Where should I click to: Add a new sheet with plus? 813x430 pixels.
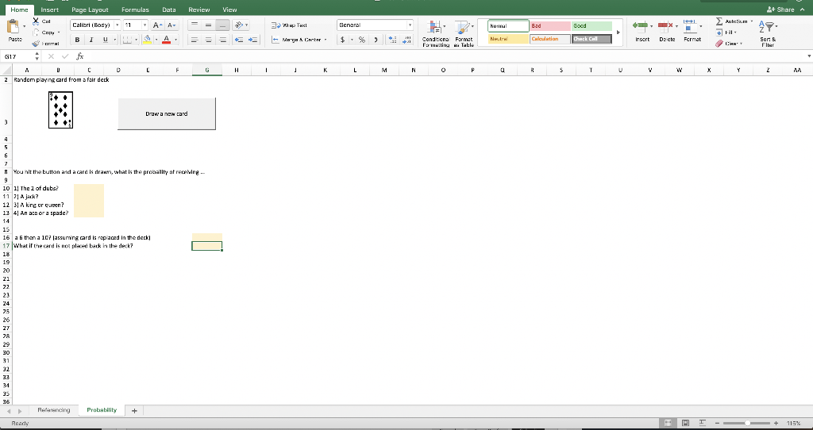click(x=134, y=410)
